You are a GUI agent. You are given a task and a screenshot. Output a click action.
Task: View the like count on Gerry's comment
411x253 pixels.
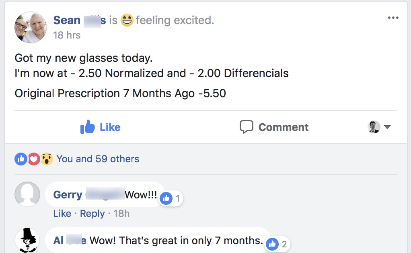(x=171, y=198)
